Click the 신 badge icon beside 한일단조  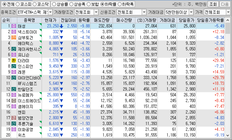coord(14,89)
